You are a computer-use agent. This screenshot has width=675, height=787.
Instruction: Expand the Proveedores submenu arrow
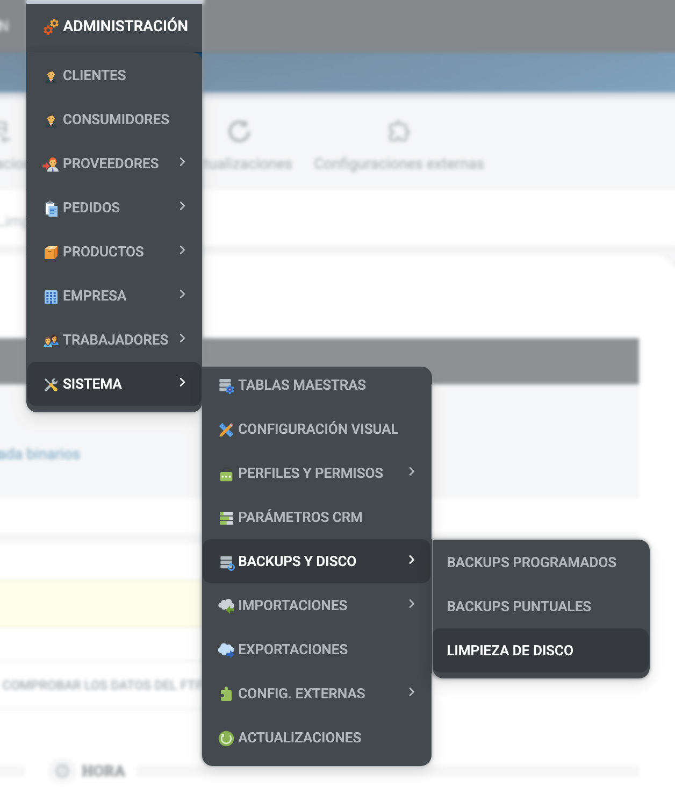pos(182,162)
